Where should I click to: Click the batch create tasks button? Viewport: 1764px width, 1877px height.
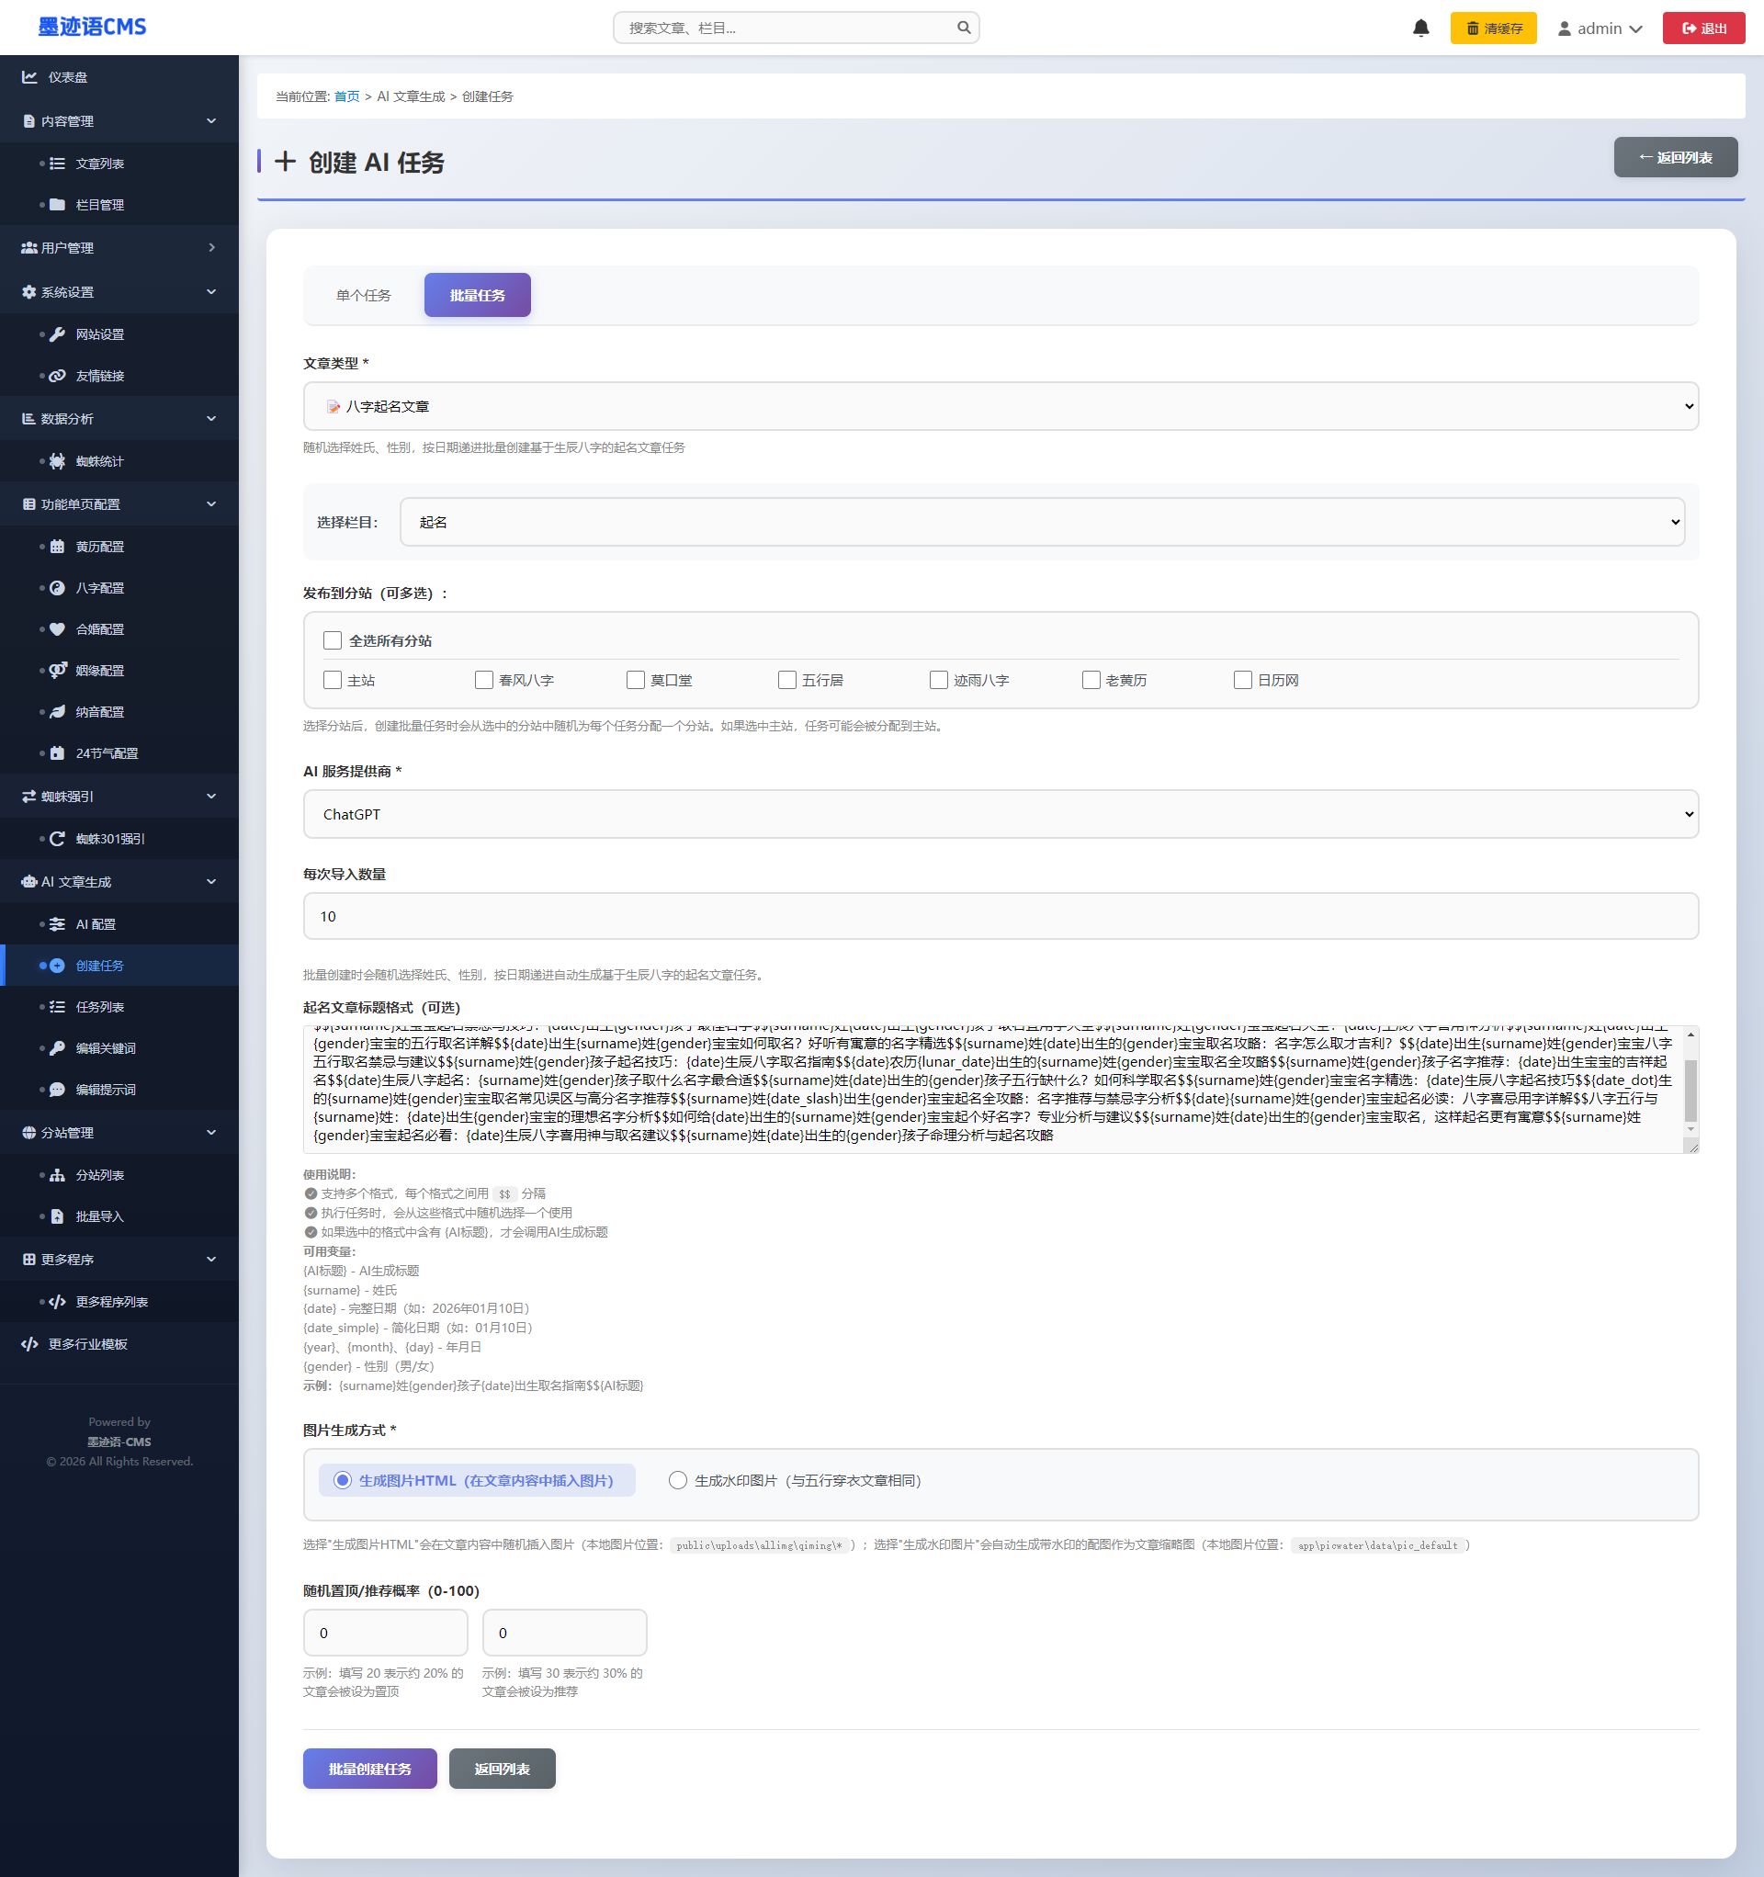coord(369,1769)
